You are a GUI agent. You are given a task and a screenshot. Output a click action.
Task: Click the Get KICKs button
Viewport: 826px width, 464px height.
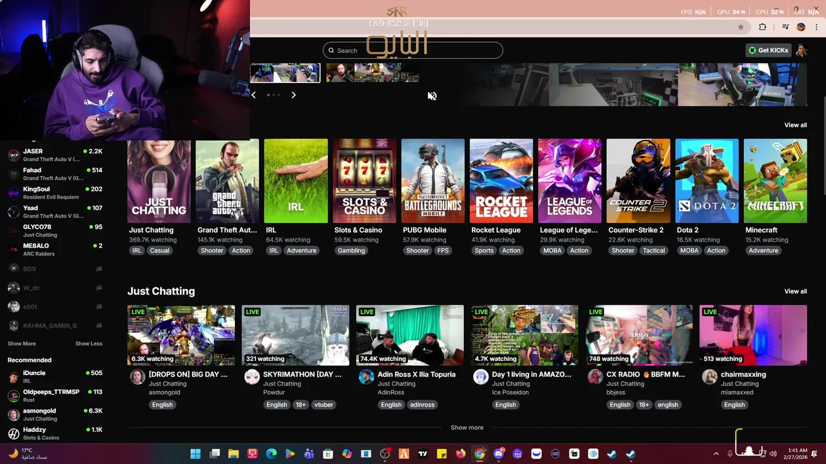tap(768, 50)
